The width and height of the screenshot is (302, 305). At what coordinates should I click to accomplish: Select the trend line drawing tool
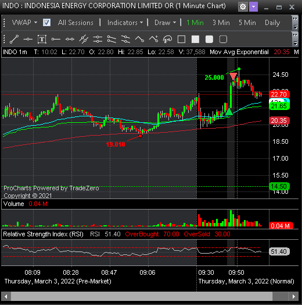(14, 40)
